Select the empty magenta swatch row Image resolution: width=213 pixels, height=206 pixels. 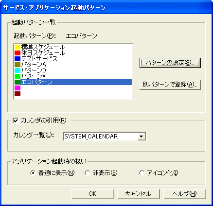[73, 88]
